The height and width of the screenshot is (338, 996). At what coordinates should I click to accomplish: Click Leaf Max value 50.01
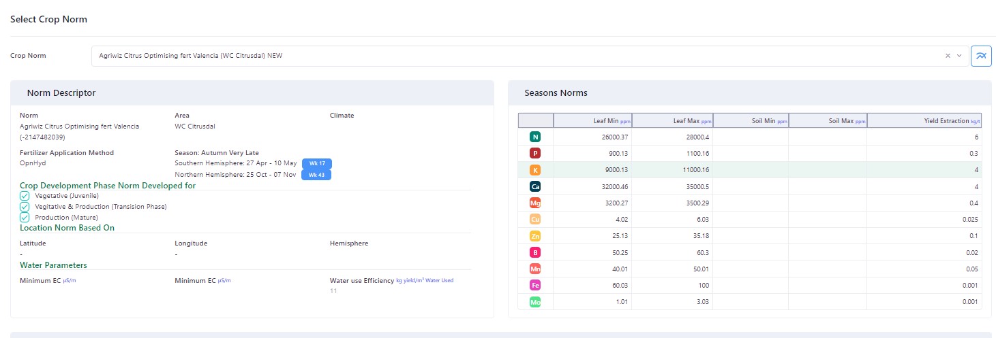[701, 269]
